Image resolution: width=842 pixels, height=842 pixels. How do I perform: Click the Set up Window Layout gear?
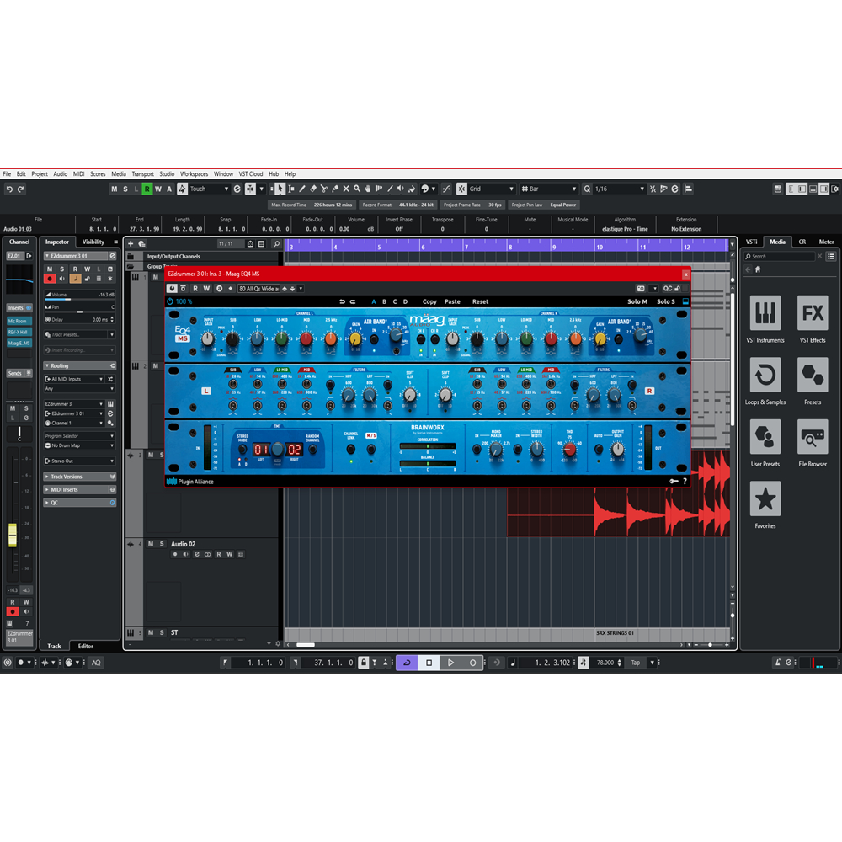tap(835, 189)
